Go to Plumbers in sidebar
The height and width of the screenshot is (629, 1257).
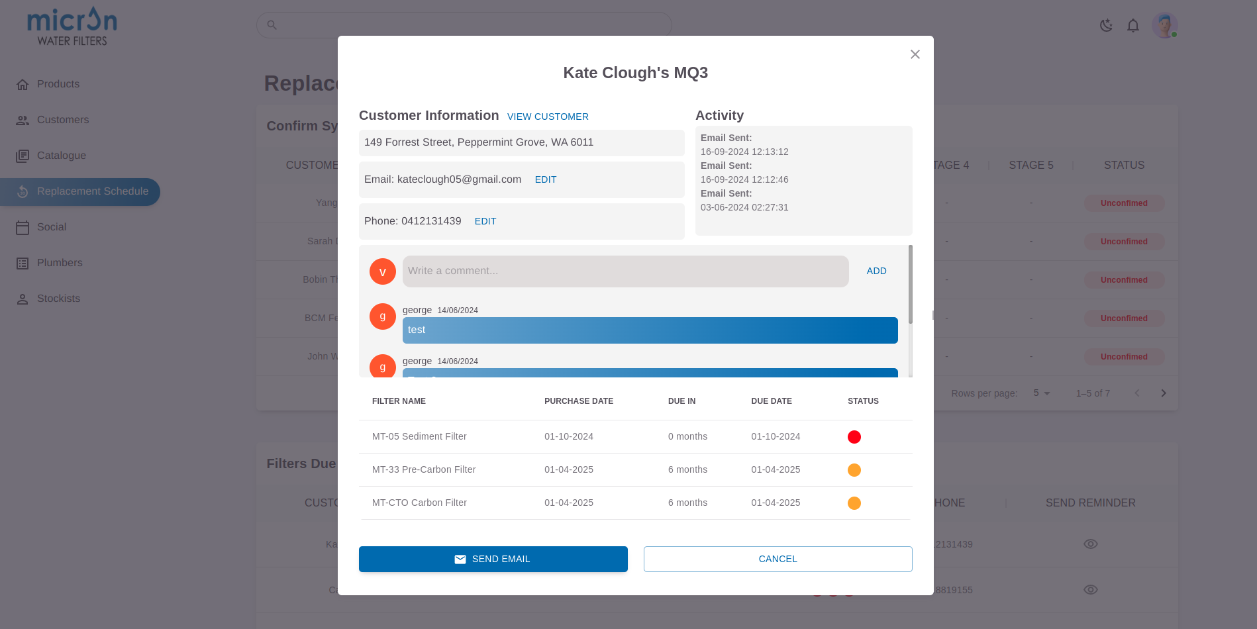click(x=60, y=263)
